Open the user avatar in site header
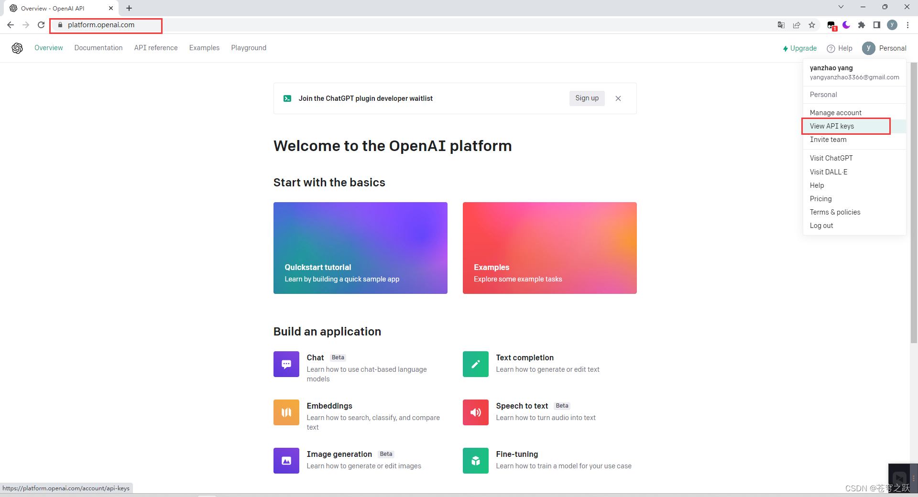Viewport: 918px width, 497px height. (x=869, y=48)
